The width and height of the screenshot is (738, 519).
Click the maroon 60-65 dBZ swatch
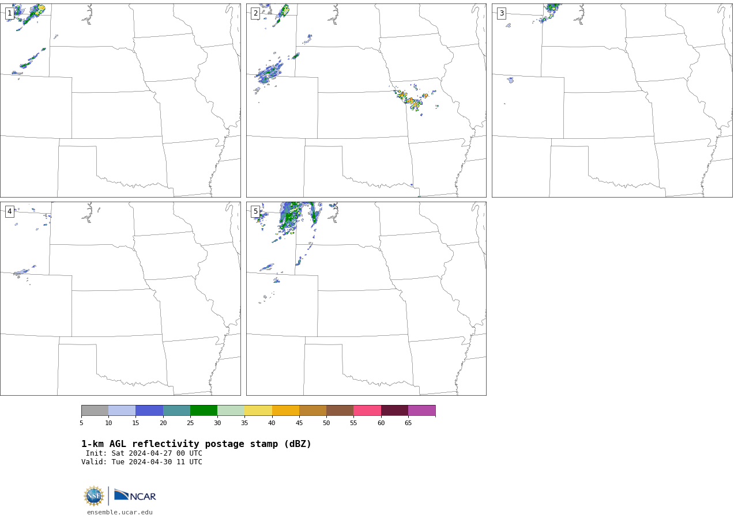tap(394, 411)
